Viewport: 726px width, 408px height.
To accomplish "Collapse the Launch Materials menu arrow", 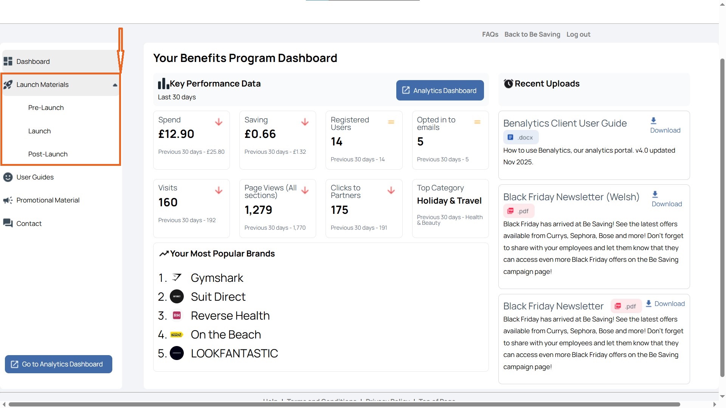I will (115, 85).
